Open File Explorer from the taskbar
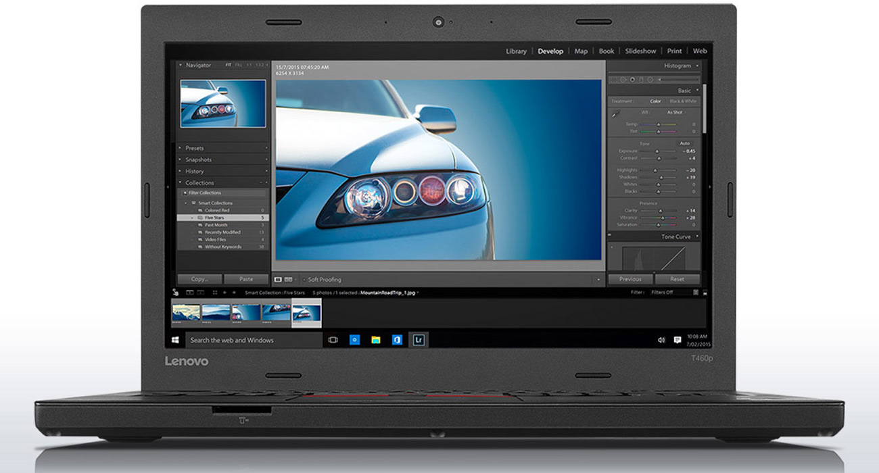Viewport: 879px width, 473px height. (375, 340)
